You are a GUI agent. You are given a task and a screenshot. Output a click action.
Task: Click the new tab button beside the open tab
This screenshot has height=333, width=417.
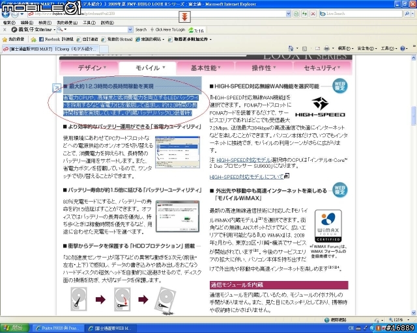(x=104, y=49)
